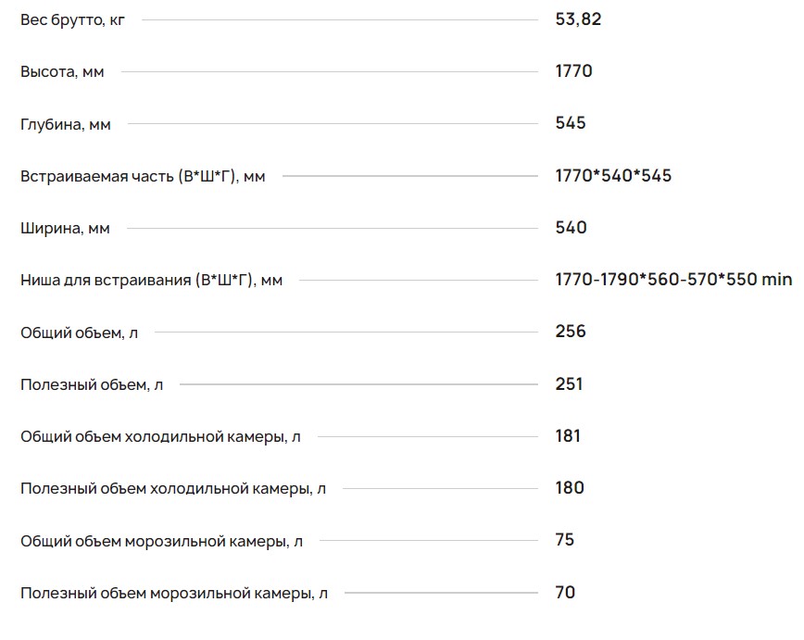Viewport: 804px width, 640px height.
Task: Click the value 1770*540*545
Action: tap(613, 175)
